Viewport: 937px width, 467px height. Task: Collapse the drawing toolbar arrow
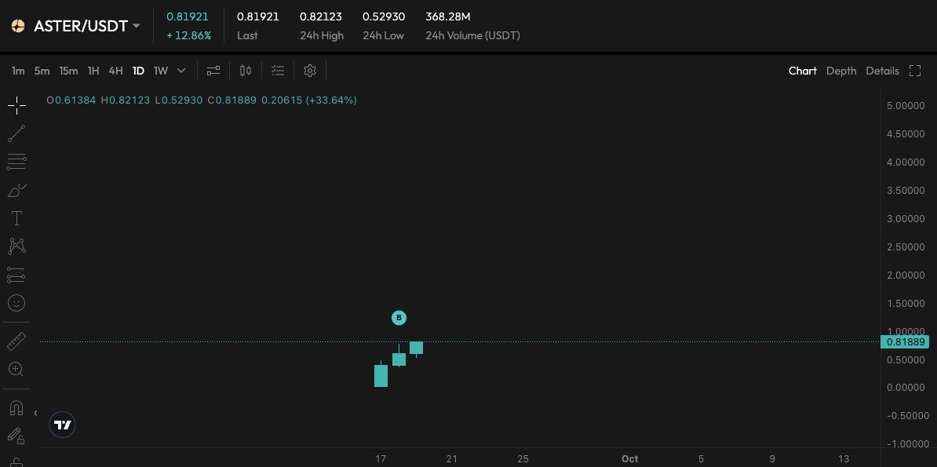(36, 413)
